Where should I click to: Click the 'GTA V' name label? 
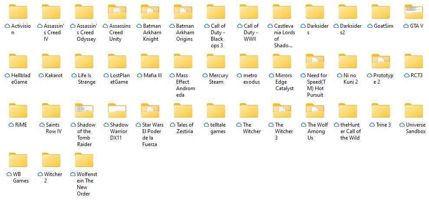pyautogui.click(x=417, y=26)
